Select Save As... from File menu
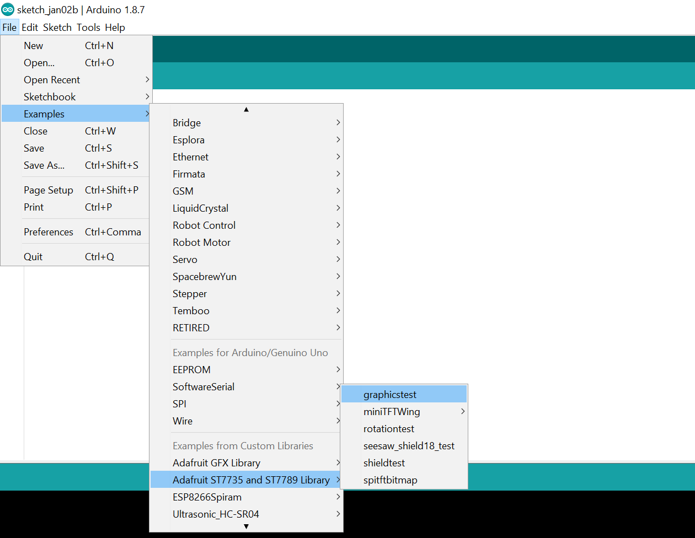Viewport: 695px width, 538px height. coord(44,165)
